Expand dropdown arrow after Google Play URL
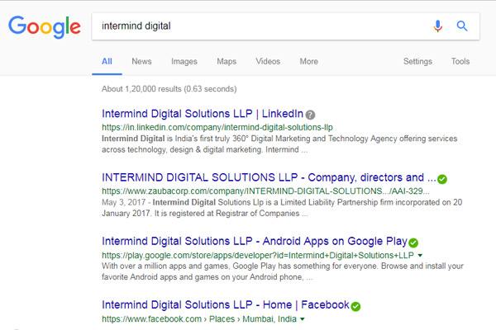Image resolution: width=496 pixels, height=330 pixels. 420,255
